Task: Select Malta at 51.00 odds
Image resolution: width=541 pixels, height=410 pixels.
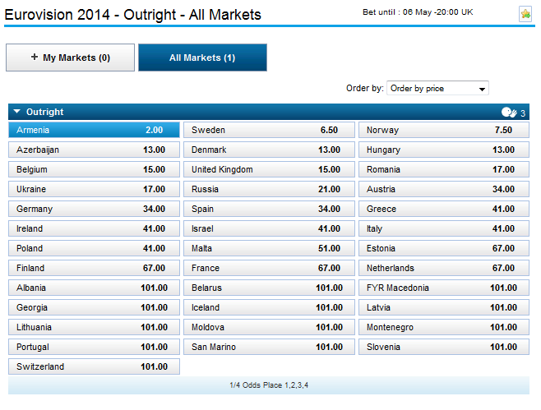Action: tap(268, 248)
